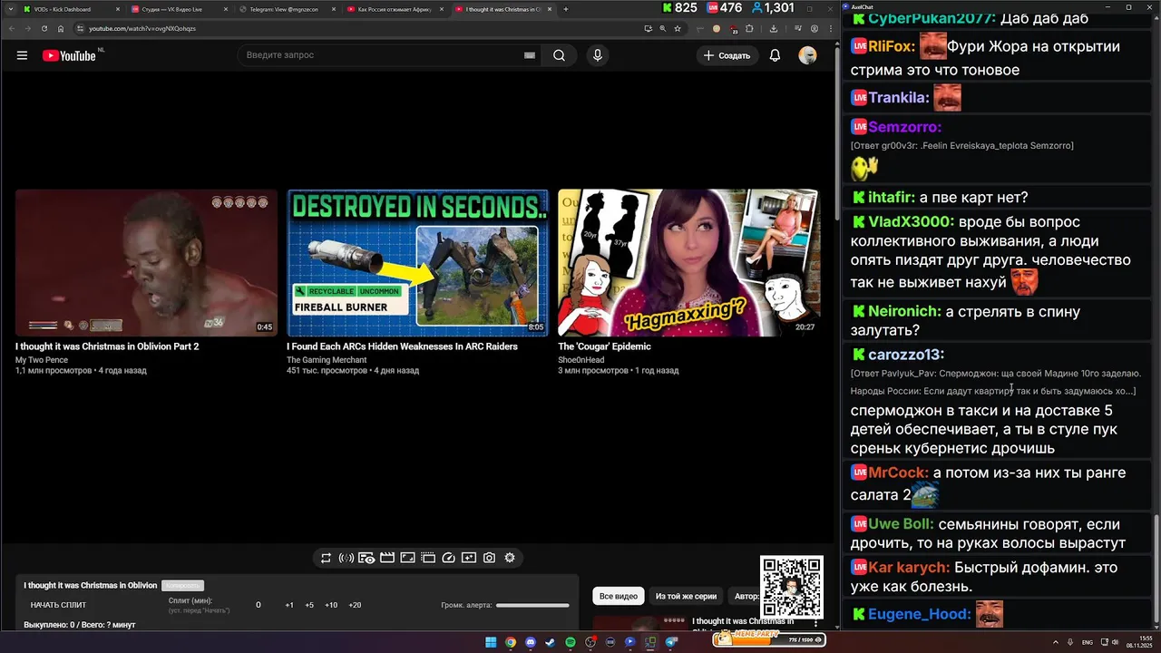Switch to the VODs - Kick Dashboard tab
This screenshot has height=653, width=1161.
tap(71, 9)
